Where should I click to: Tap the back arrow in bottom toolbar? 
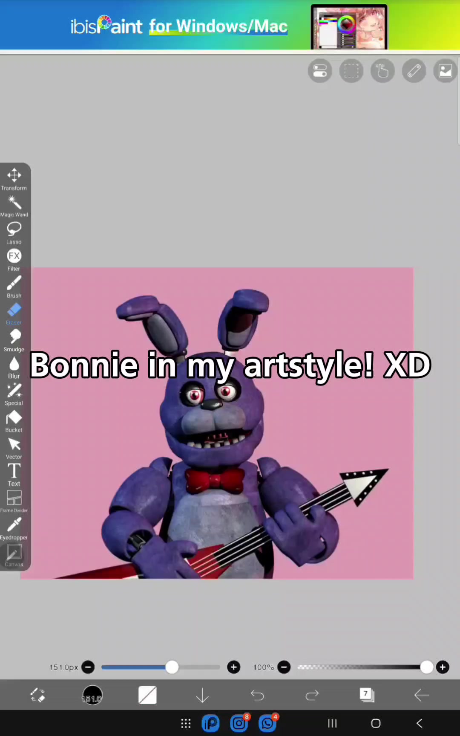pos(422,695)
